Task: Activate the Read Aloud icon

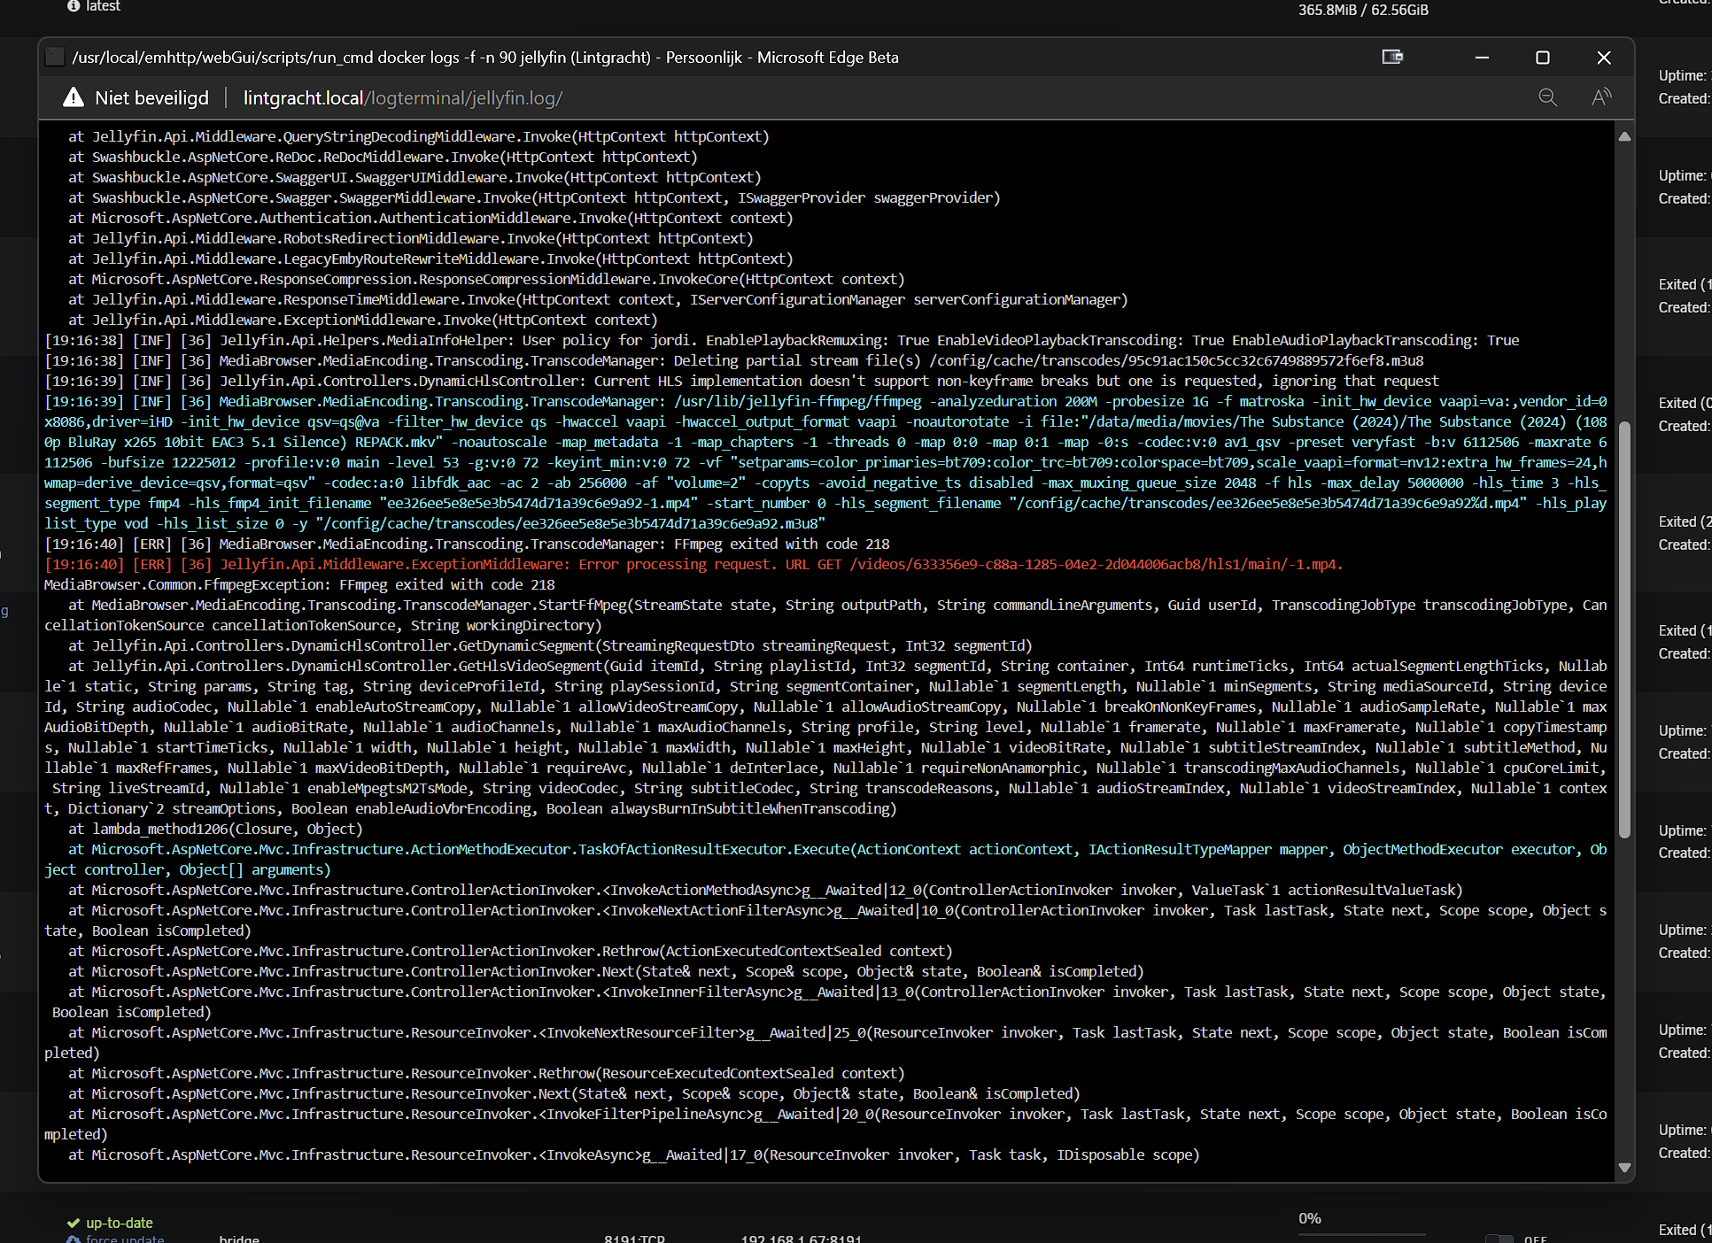Action: 1600,97
